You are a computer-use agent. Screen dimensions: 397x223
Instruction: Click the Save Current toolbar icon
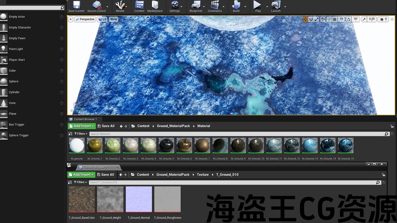coord(76,5)
